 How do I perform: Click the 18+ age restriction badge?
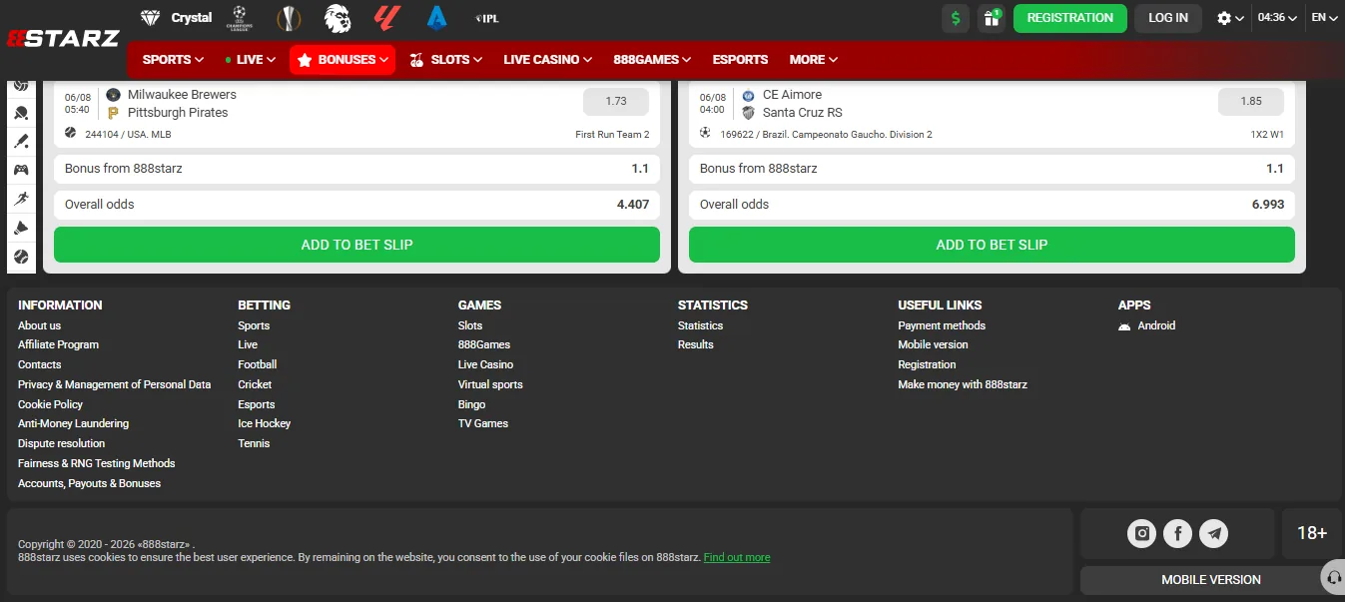1312,533
